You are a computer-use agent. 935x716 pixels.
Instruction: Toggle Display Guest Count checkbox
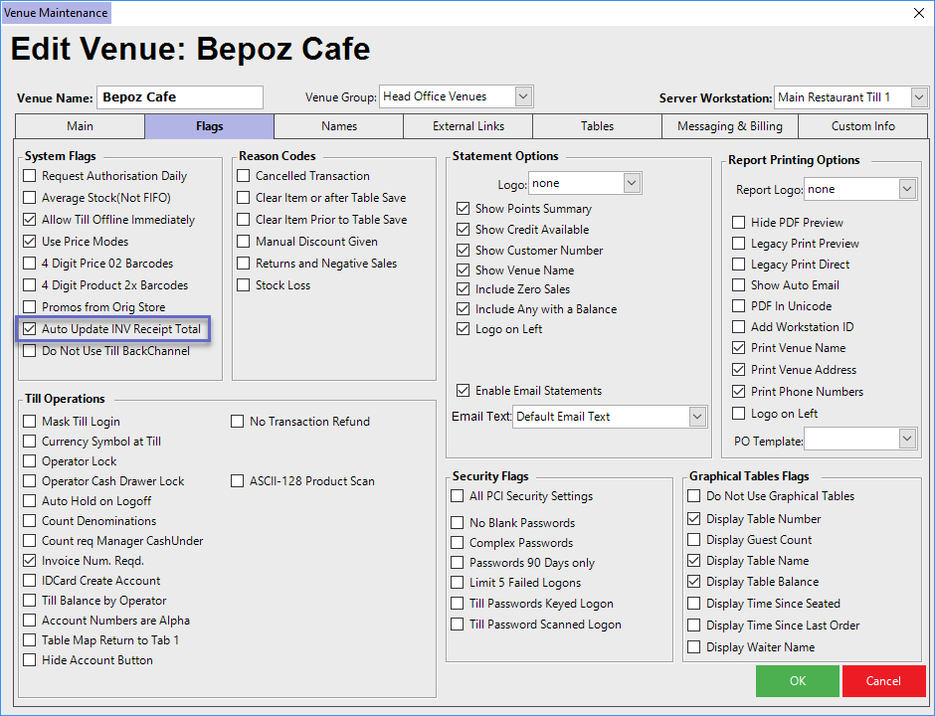click(694, 540)
